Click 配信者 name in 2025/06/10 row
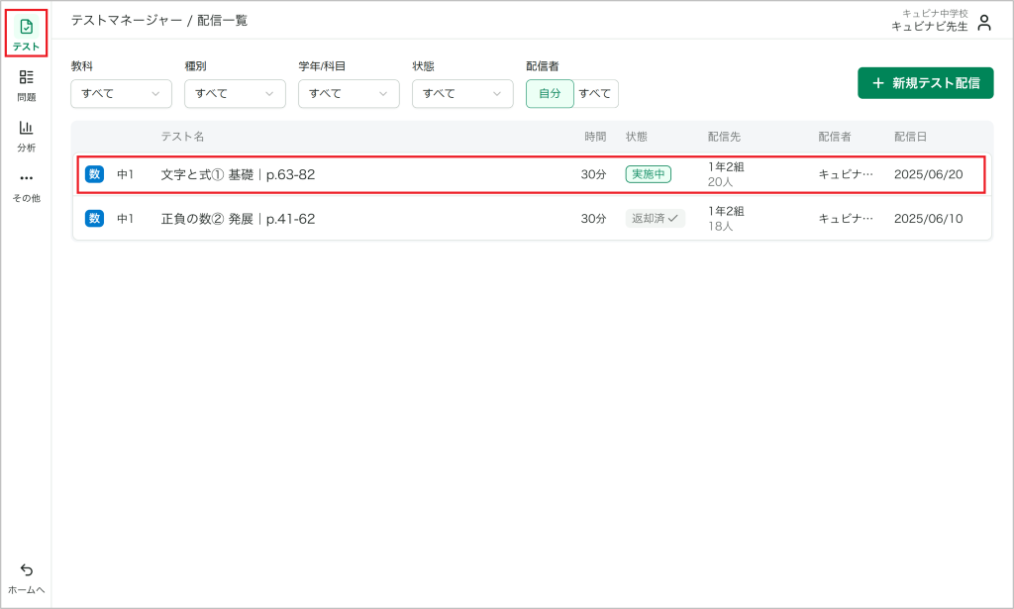1014x609 pixels. pos(846,219)
